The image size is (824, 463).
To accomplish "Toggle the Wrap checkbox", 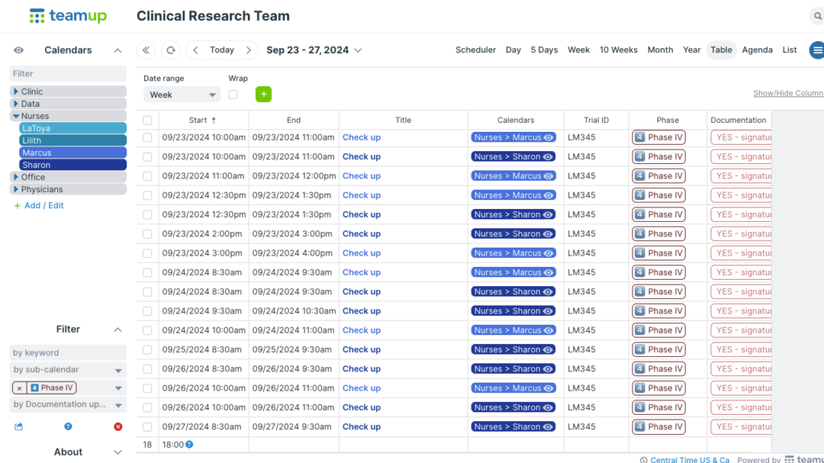I will [233, 95].
